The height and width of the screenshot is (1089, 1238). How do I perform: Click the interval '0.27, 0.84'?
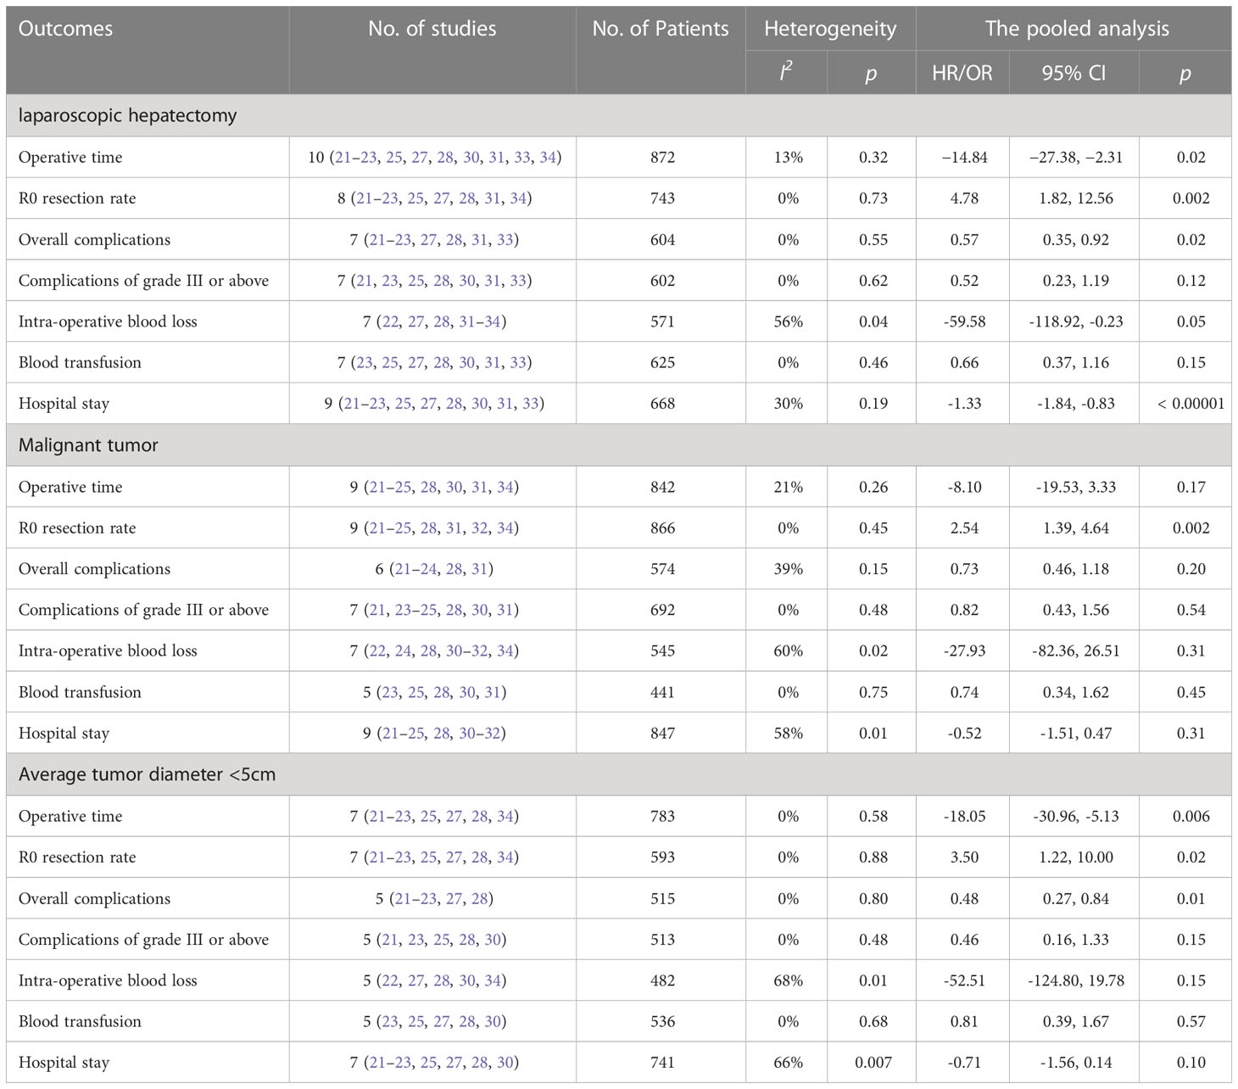[x=1076, y=899]
